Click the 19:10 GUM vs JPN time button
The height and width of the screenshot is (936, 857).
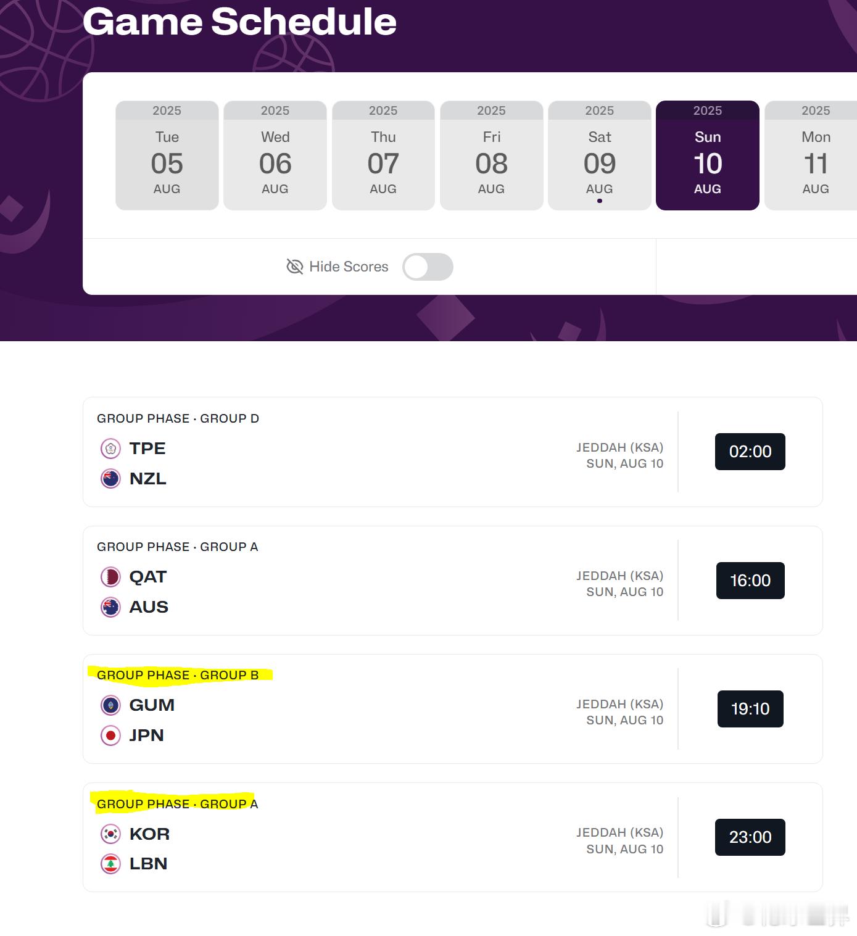point(750,709)
